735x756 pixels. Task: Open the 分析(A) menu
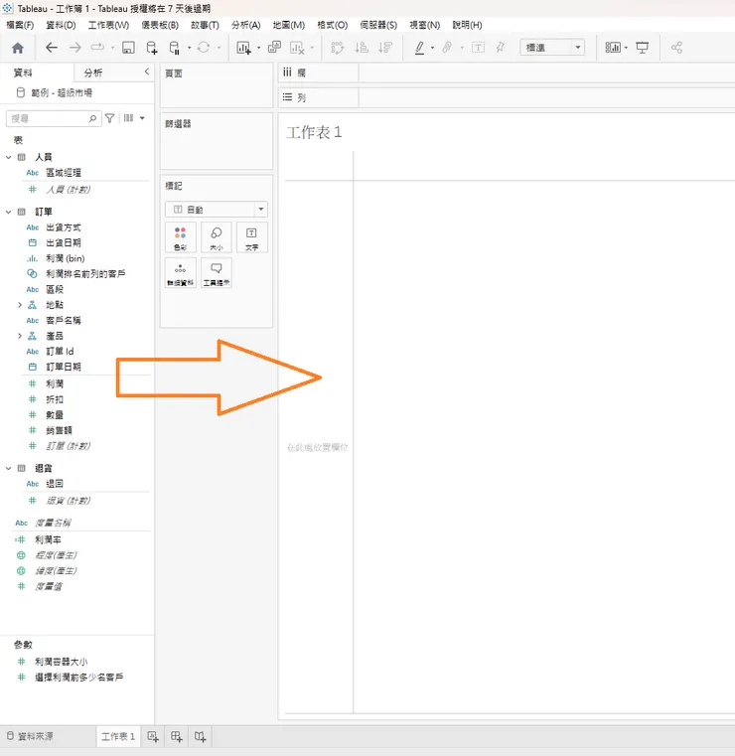coord(245,25)
